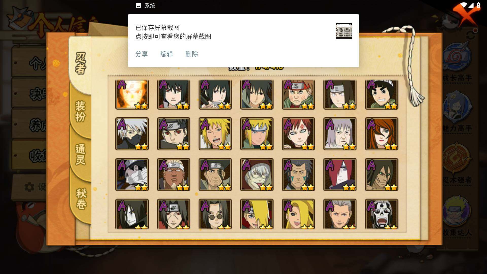Open the saved screenshot thumbnail preview
The width and height of the screenshot is (487, 274).
[344, 31]
